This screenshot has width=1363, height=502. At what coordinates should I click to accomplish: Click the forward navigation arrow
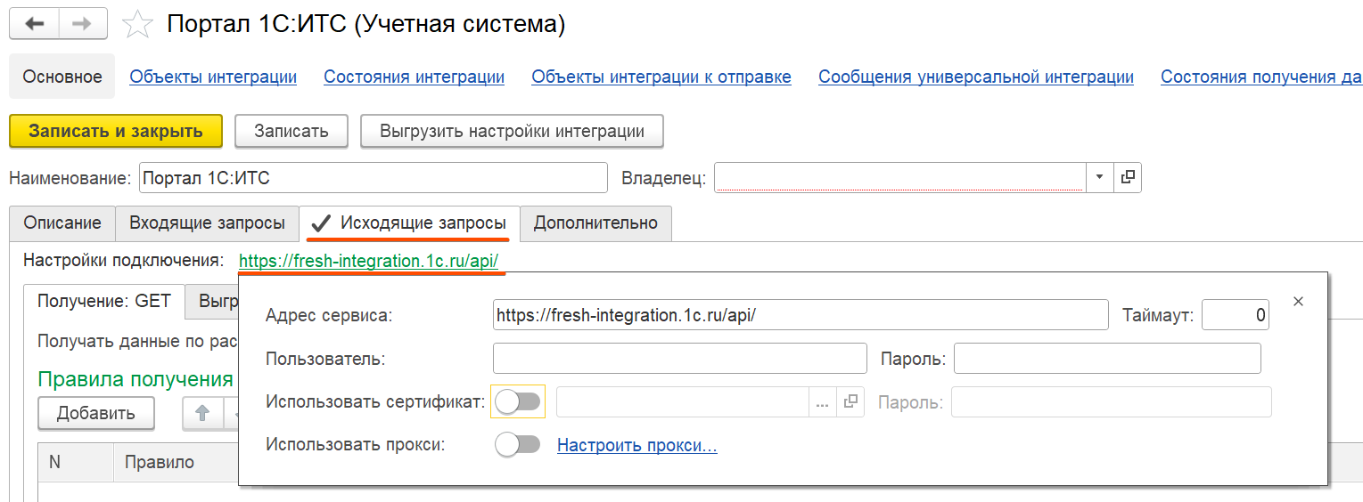pyautogui.click(x=82, y=24)
